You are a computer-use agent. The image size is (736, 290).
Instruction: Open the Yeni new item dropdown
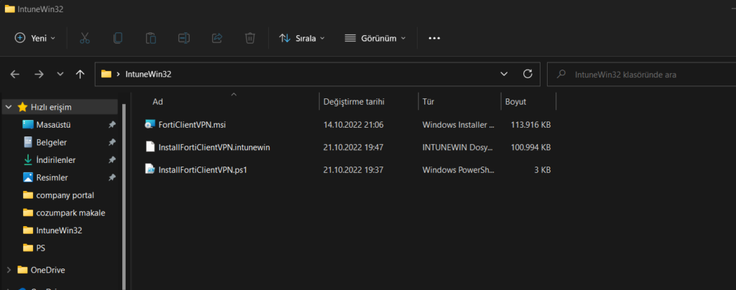pyautogui.click(x=34, y=39)
